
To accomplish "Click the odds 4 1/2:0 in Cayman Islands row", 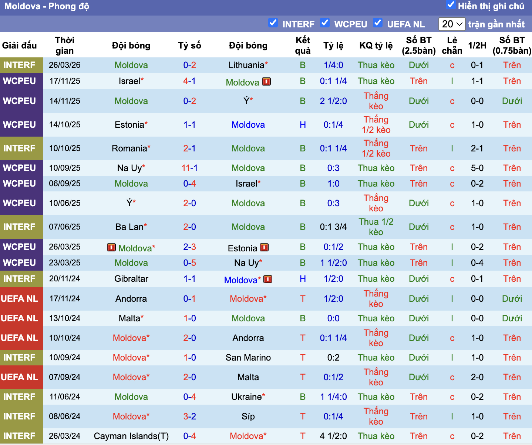I will pos(333,436).
